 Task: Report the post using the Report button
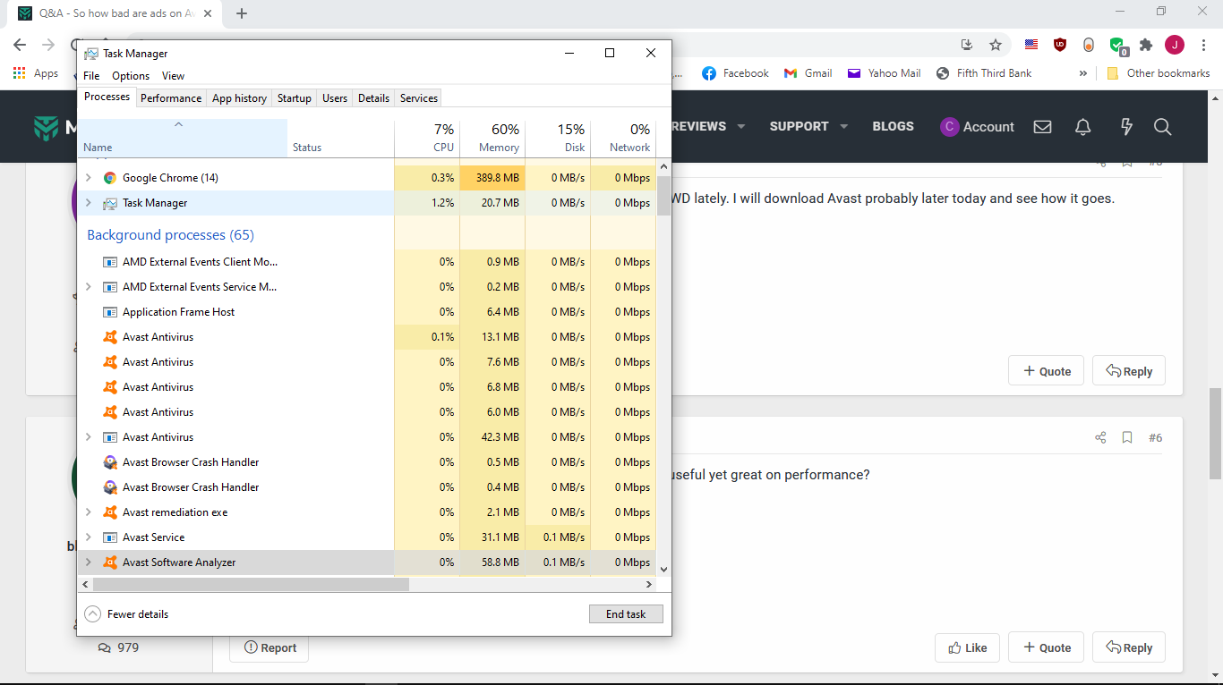click(x=269, y=647)
